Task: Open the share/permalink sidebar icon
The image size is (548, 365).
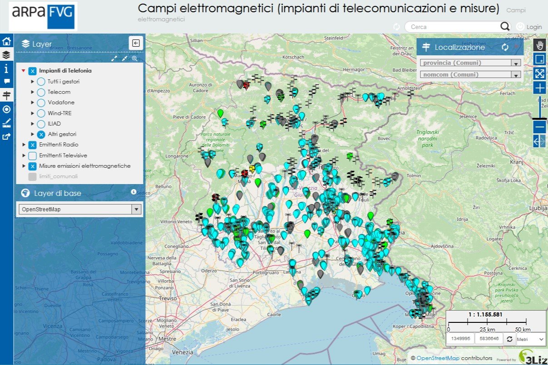Action: [x=6, y=136]
